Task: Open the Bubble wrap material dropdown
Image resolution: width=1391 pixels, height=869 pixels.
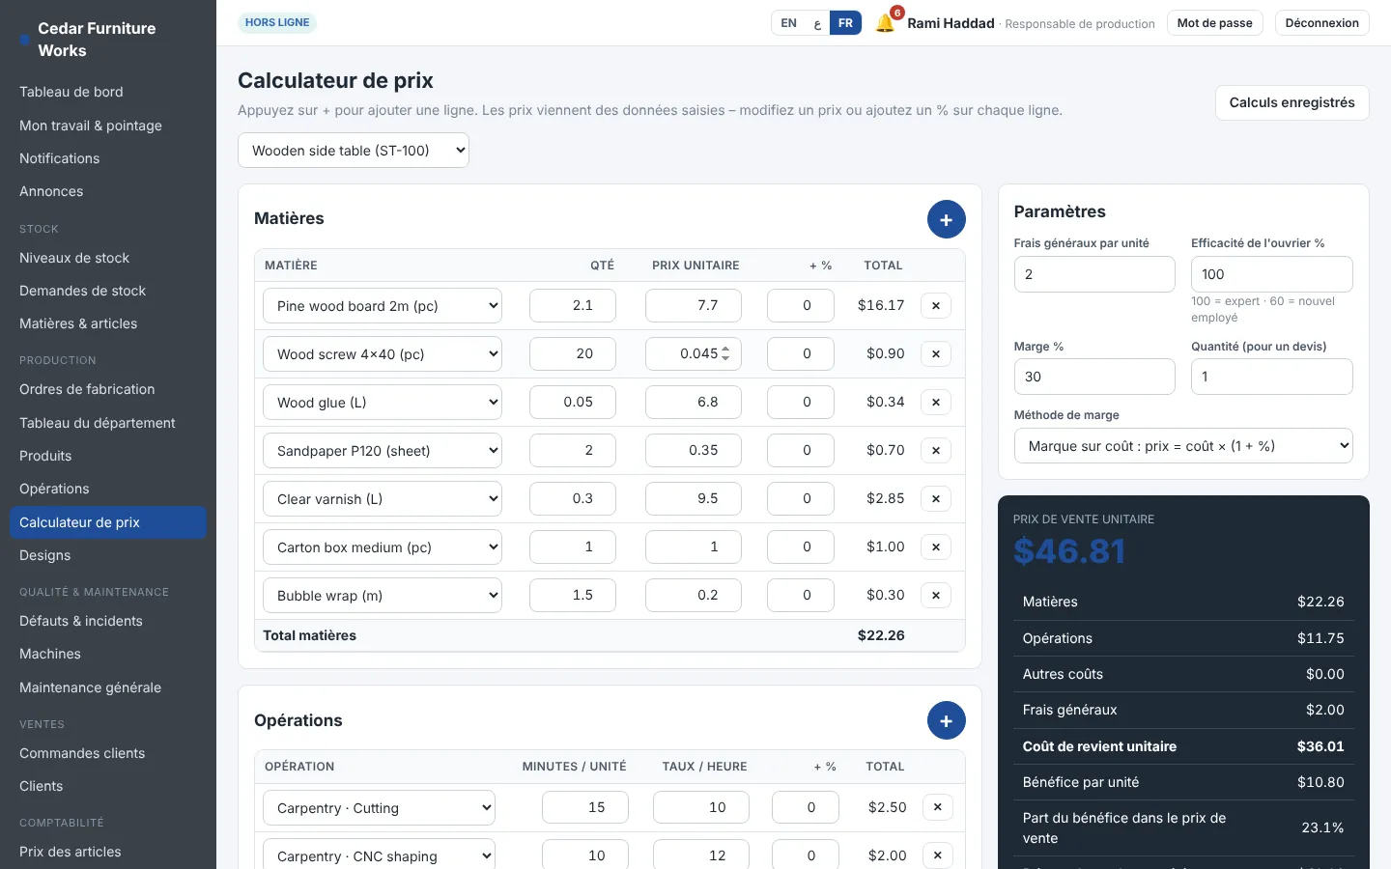Action: coord(383,596)
